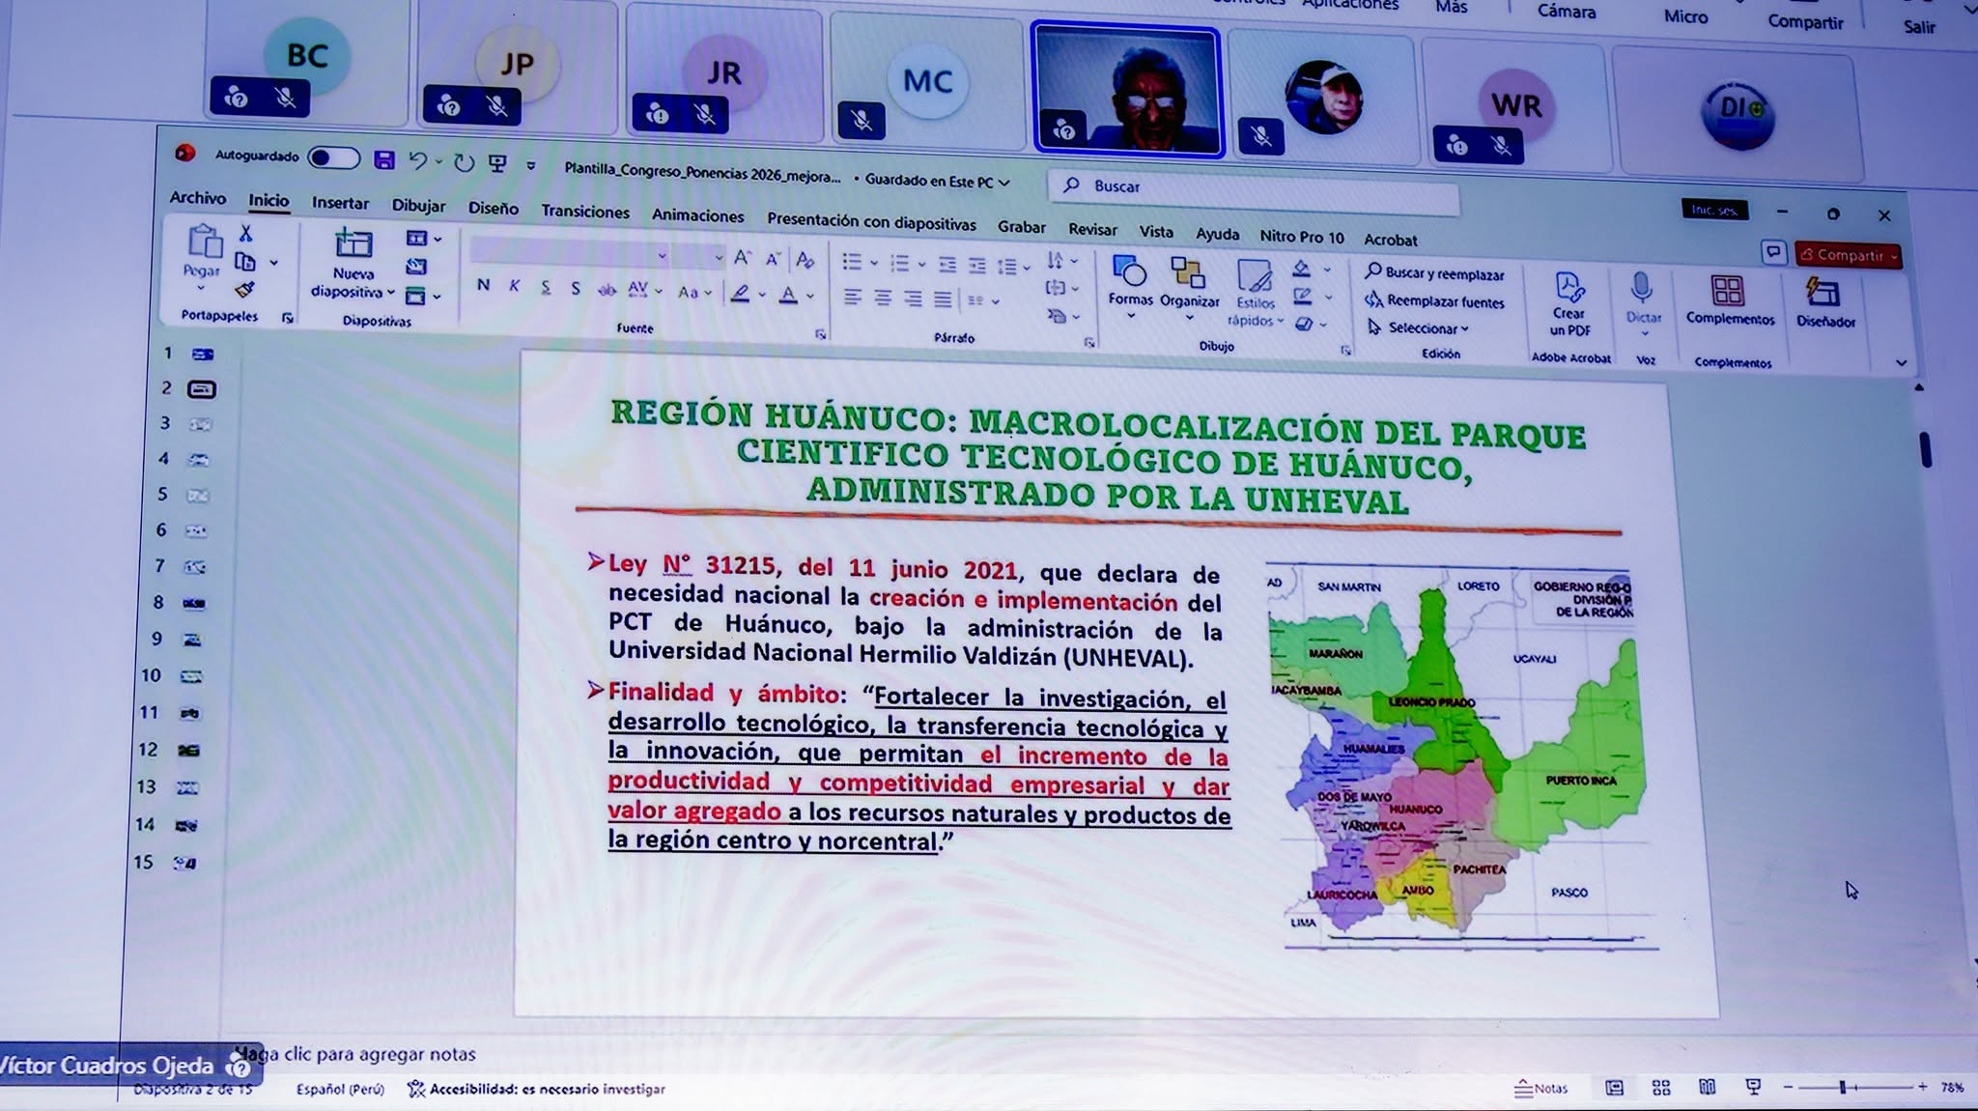
Task: Open Guardado en Este PC dropdown
Action: point(936,181)
